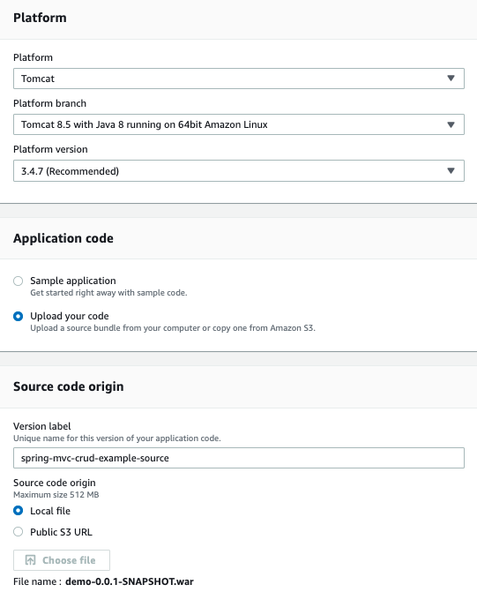Click the 'Platform version' field label
The height and width of the screenshot is (592, 477).
[x=50, y=149]
